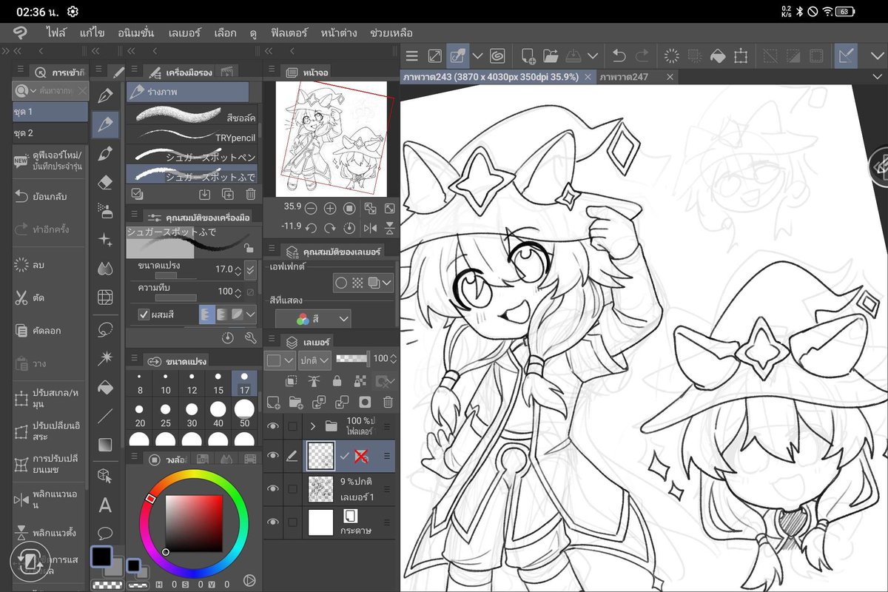Select the Auto select magic wand tool

(105, 358)
